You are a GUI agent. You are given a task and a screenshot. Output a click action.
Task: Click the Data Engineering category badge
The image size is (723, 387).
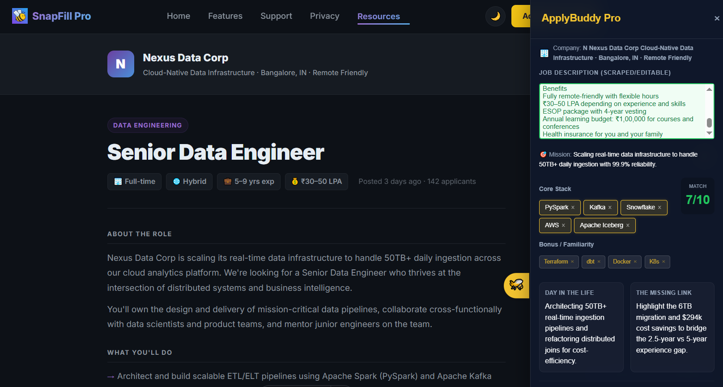pos(148,125)
